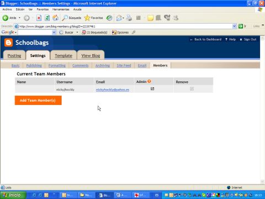265x199 pixels.
Task: Open the Basic settings sub-tab
Action: click(15, 65)
